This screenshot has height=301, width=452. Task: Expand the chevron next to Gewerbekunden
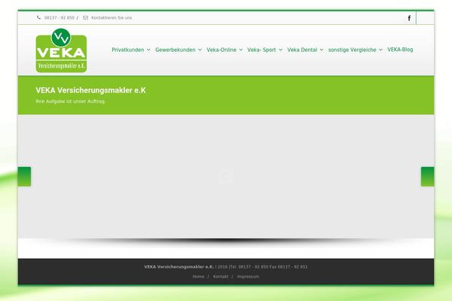pos(200,50)
